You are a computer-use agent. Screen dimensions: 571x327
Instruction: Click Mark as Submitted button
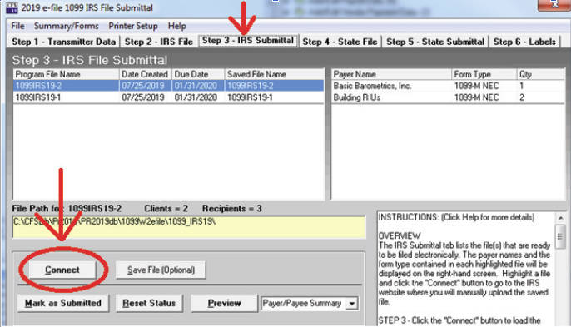click(63, 303)
